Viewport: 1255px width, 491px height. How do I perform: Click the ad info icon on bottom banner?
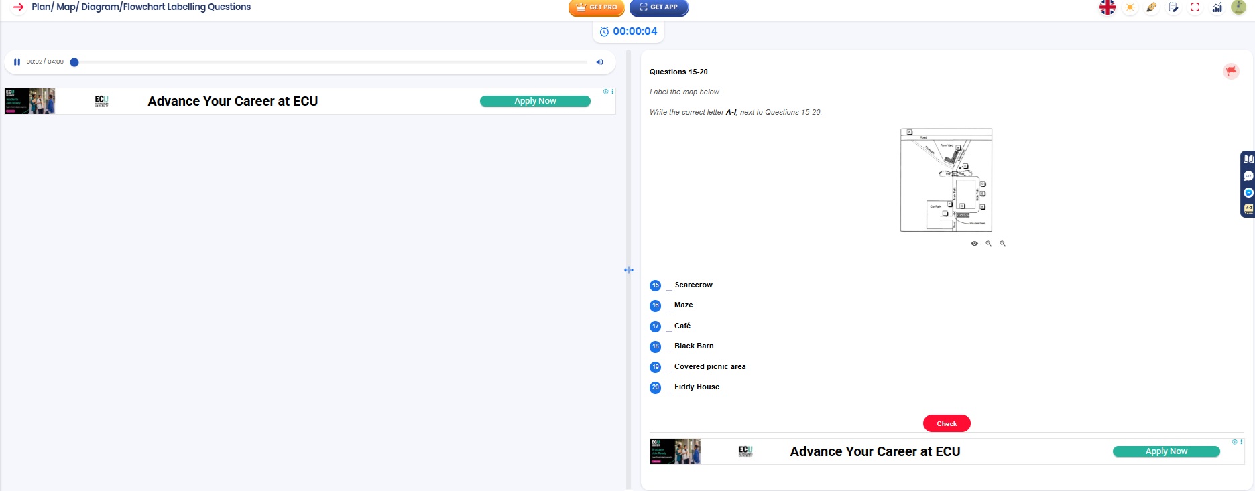click(x=1234, y=442)
